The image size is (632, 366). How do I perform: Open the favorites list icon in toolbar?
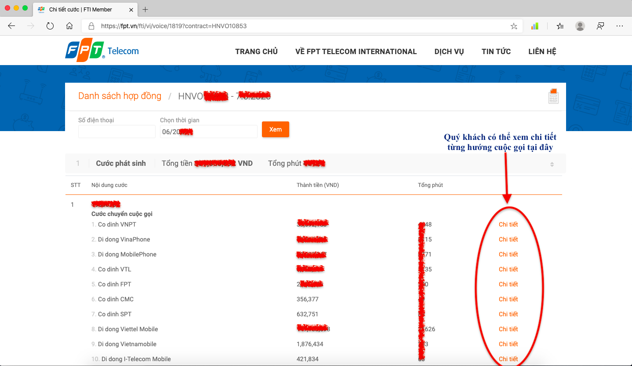[560, 26]
